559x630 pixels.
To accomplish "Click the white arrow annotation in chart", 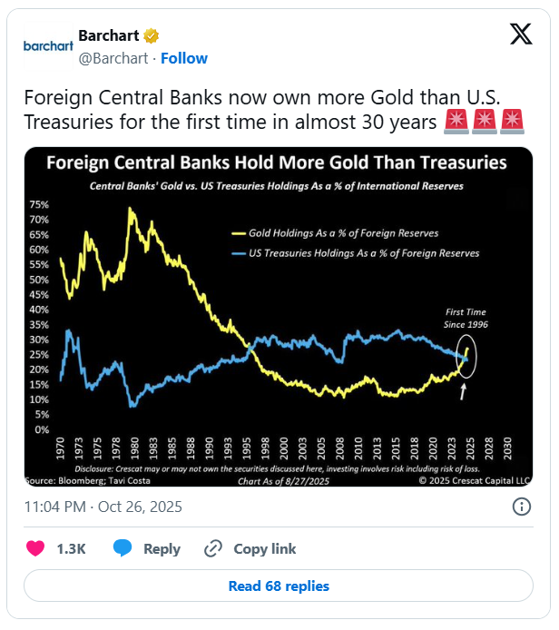I will pos(464,391).
